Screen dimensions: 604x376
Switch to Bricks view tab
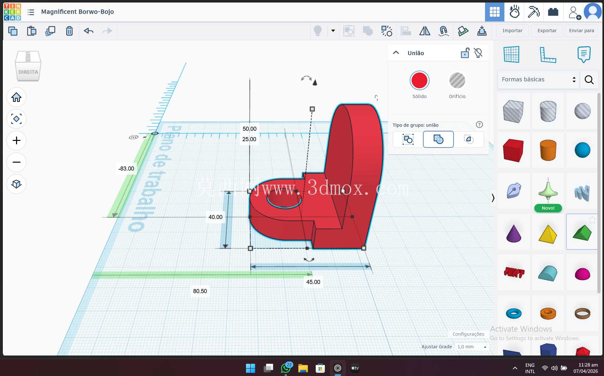[553, 12]
